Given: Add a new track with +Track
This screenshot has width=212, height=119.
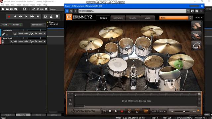Looking at the screenshot, I should click(x=4, y=25).
